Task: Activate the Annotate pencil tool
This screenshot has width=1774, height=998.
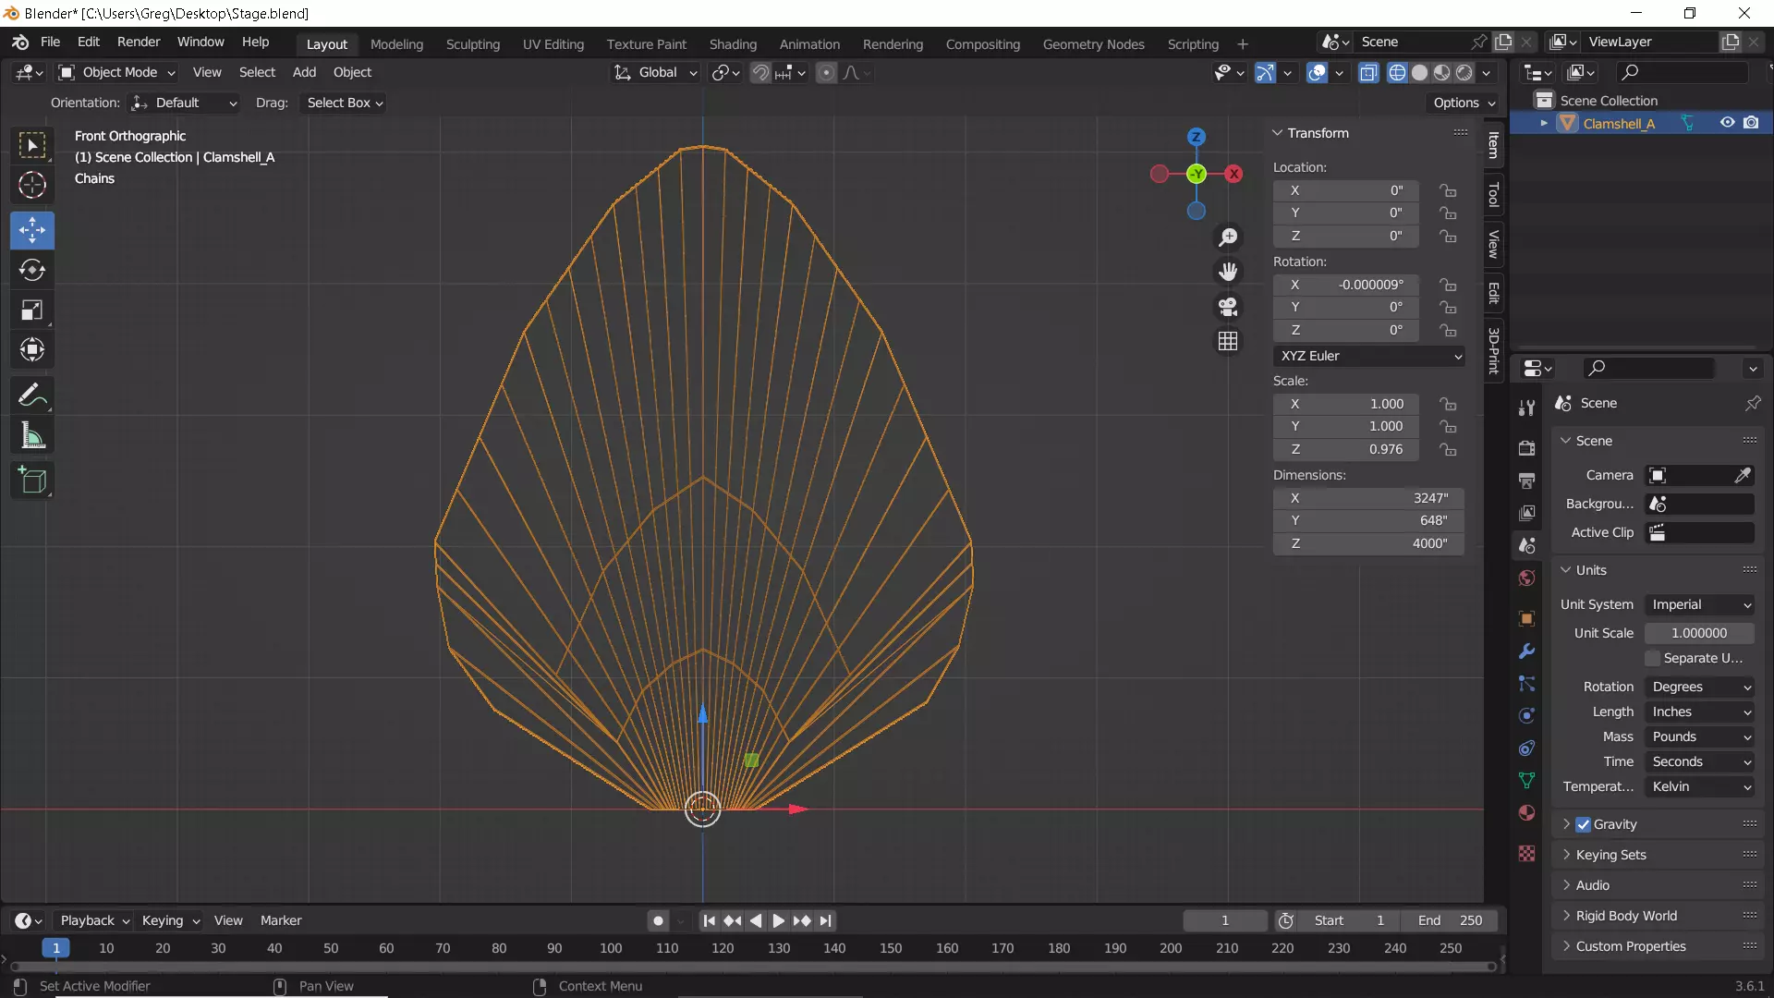Action: (x=32, y=396)
